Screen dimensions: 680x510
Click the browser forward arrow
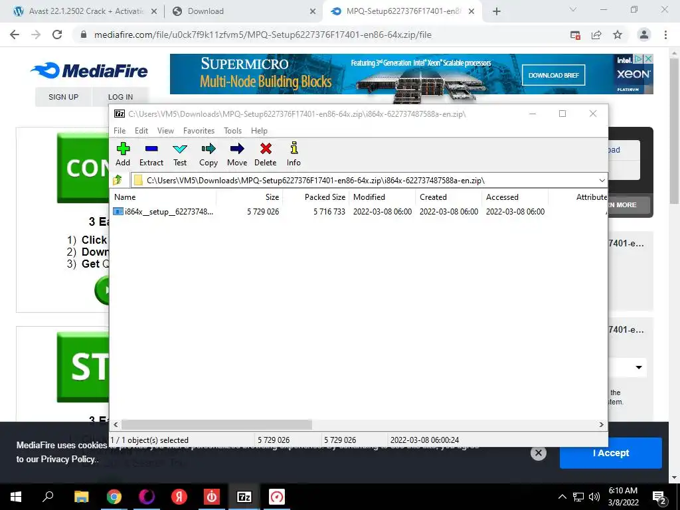coord(36,35)
